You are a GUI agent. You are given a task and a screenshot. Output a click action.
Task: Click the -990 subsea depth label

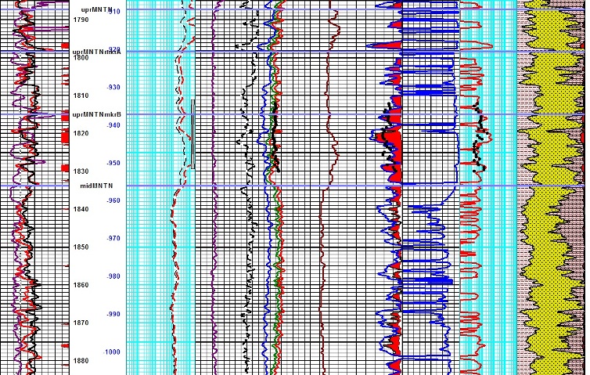tap(113, 314)
